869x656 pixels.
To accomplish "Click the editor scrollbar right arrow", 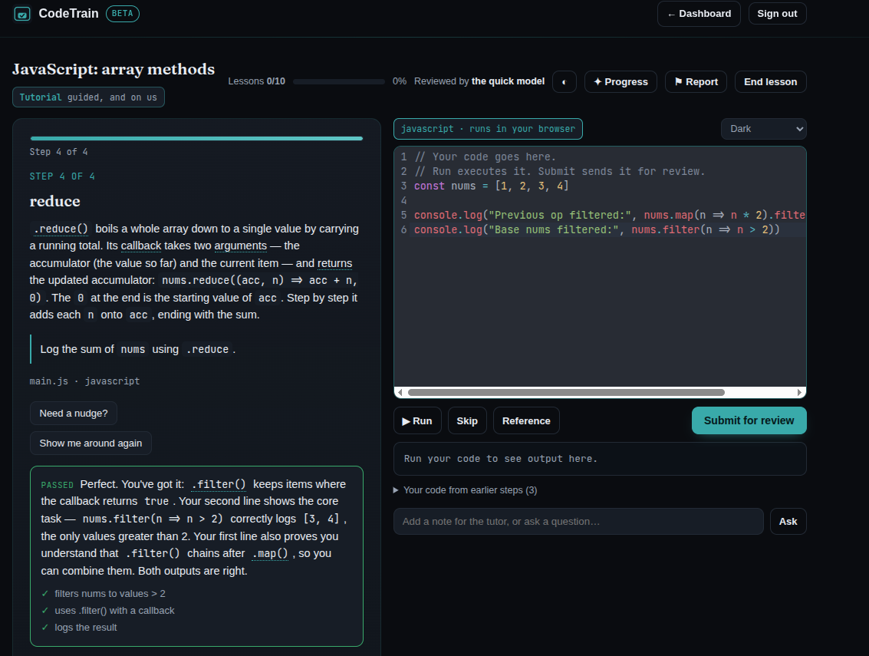I will click(799, 393).
